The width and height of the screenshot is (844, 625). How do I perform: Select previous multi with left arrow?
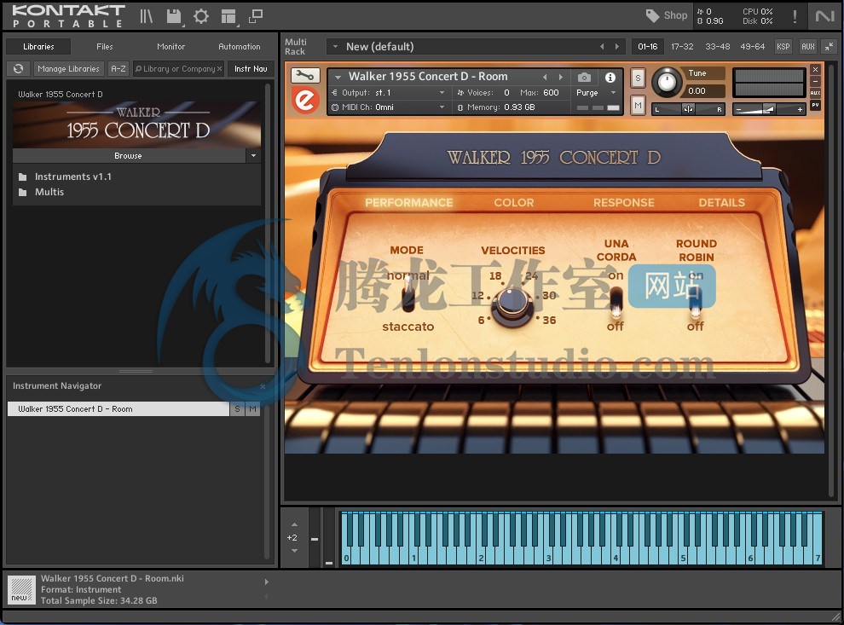[602, 47]
